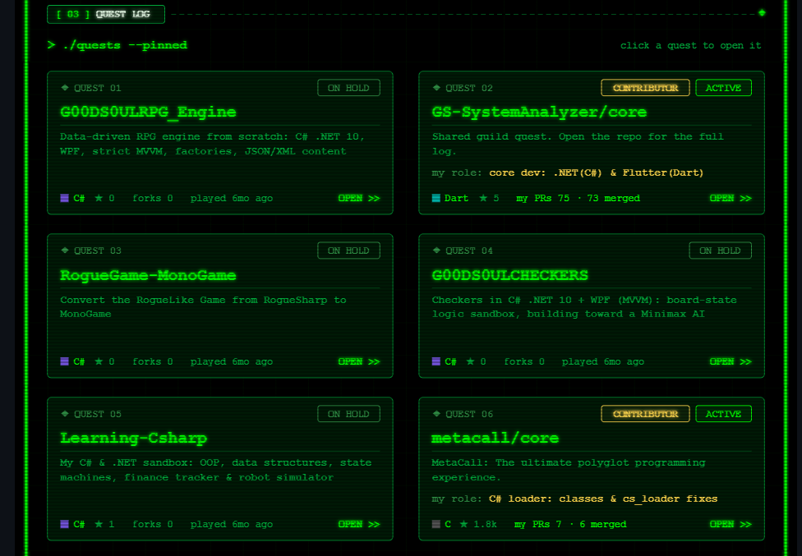This screenshot has height=556, width=802.
Task: Click the diamond icon beside QUEST 01
Action: 64,87
